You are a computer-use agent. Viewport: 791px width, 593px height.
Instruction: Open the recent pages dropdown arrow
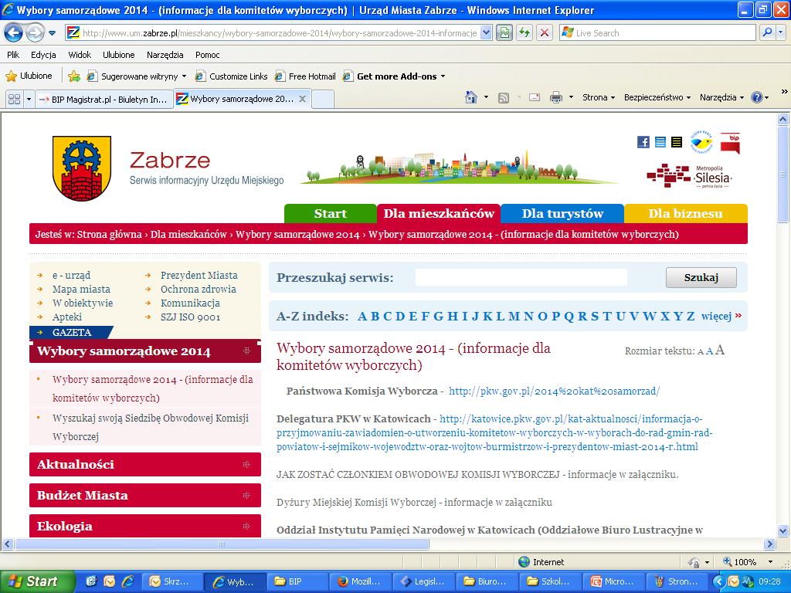tap(52, 34)
